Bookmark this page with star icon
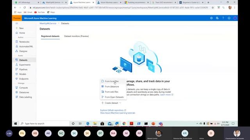Screen dimensions: 250x140 [212, 7]
